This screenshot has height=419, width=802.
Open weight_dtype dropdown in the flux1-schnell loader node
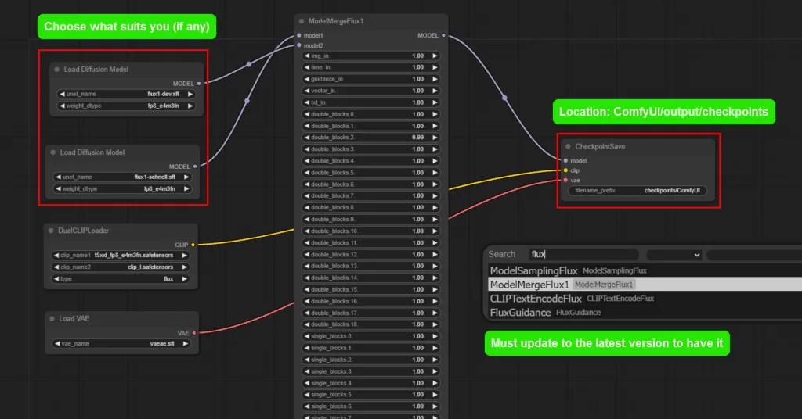(122, 189)
